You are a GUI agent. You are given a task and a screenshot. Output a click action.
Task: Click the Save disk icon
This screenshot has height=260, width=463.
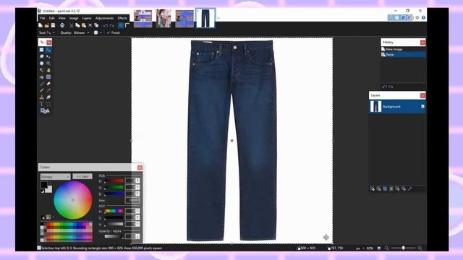(x=53, y=25)
